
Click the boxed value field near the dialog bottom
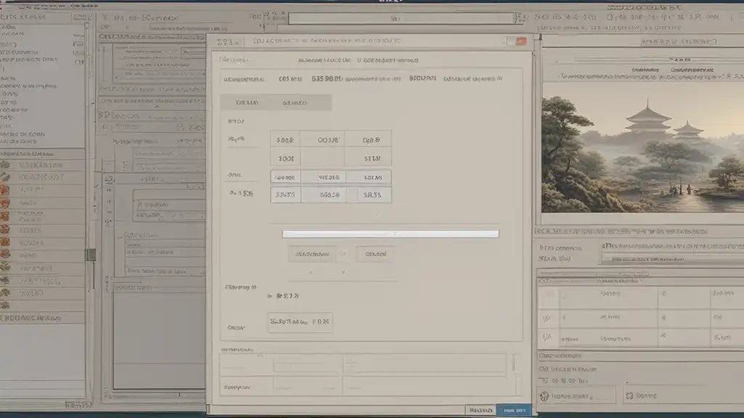[300, 322]
